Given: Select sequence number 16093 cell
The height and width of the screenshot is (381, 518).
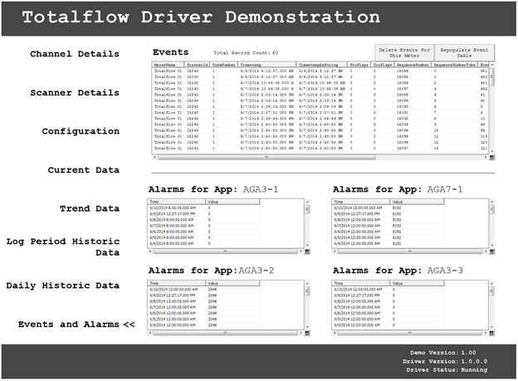Looking at the screenshot, I should [x=413, y=125].
